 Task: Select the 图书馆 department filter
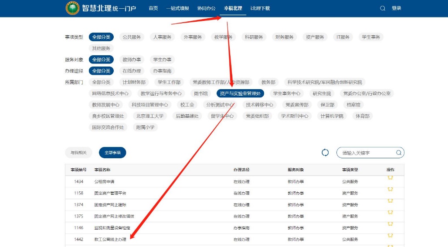tap(201, 93)
